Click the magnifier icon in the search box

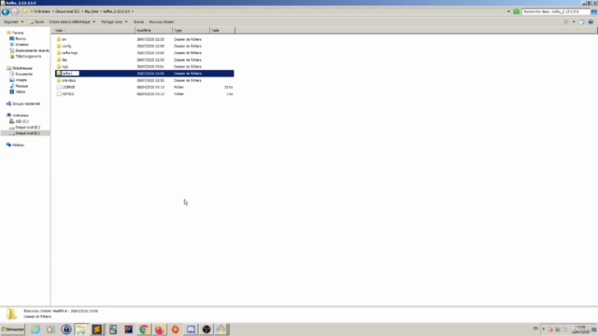pos(594,12)
